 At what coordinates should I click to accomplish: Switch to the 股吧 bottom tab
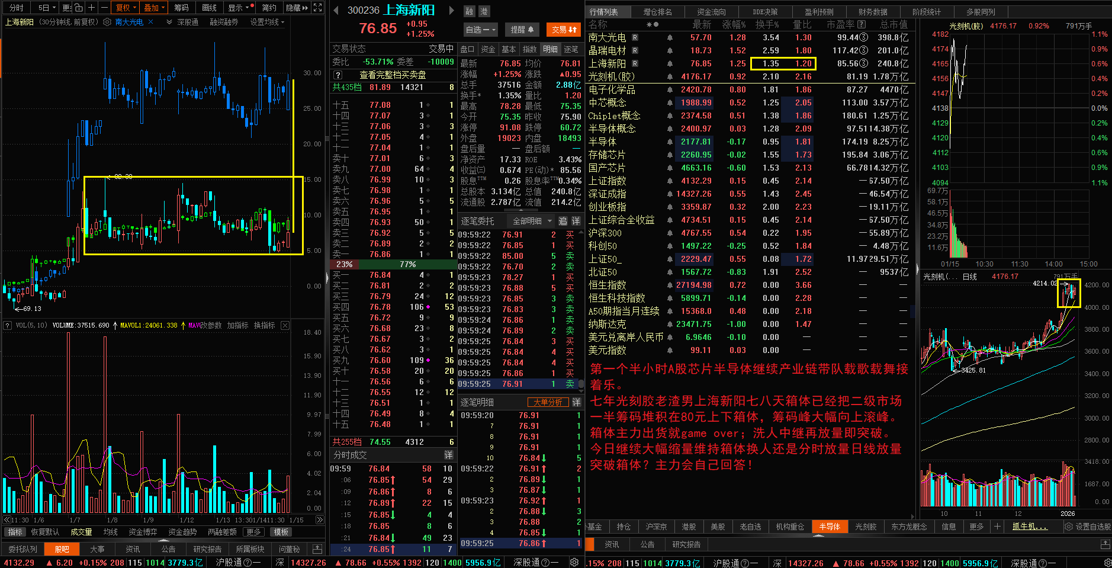point(62,549)
